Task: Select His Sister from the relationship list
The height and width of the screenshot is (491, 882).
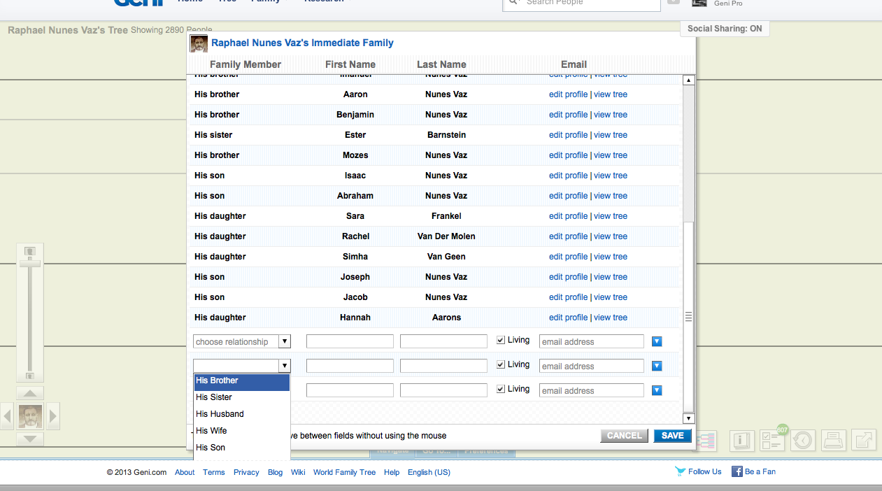Action: [x=214, y=397]
